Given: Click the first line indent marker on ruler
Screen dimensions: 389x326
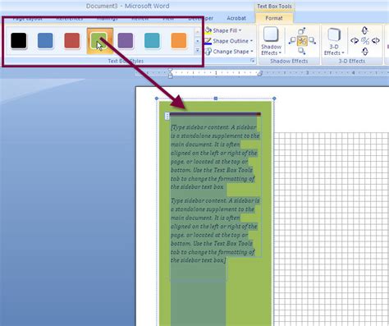Looking at the screenshot, I should [170, 71].
